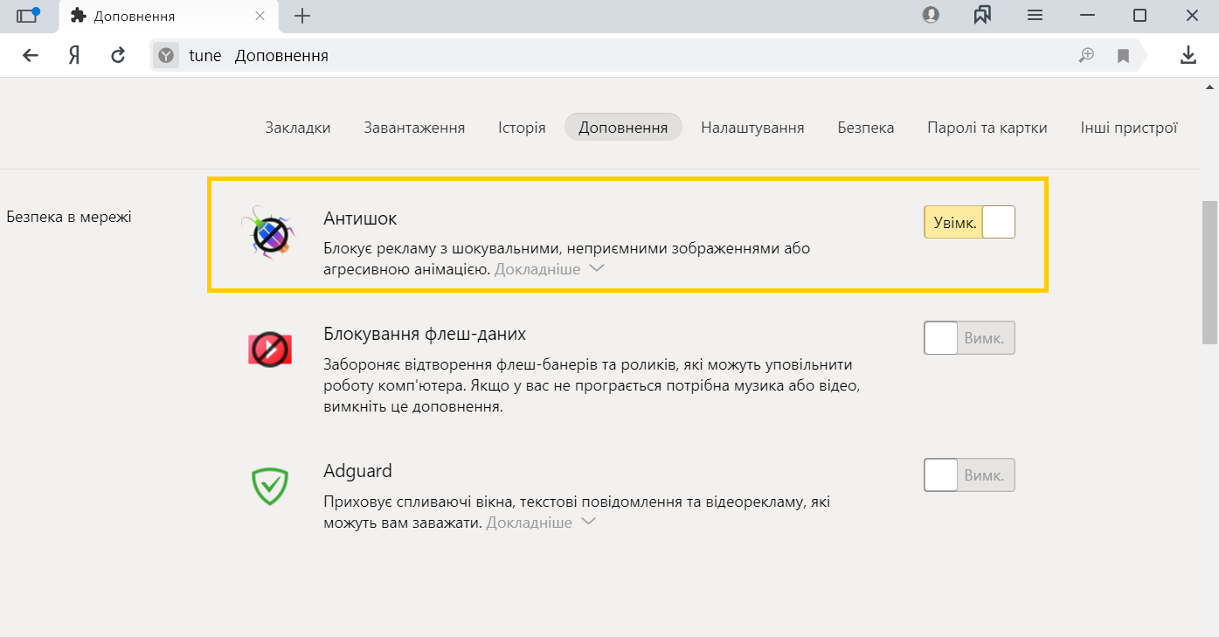Click the zoom magnifier icon in address bar
The height and width of the screenshot is (637, 1219).
tap(1086, 56)
